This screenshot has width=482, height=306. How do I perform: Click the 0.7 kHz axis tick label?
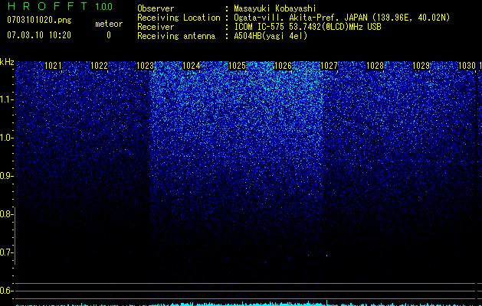click(x=6, y=252)
